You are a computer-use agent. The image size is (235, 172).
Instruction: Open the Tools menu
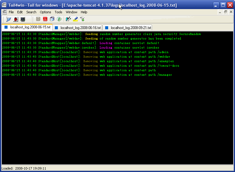tap(58, 12)
